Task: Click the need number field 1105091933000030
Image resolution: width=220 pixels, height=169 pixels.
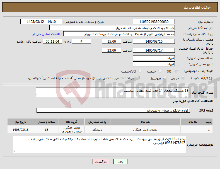Action: point(154,22)
